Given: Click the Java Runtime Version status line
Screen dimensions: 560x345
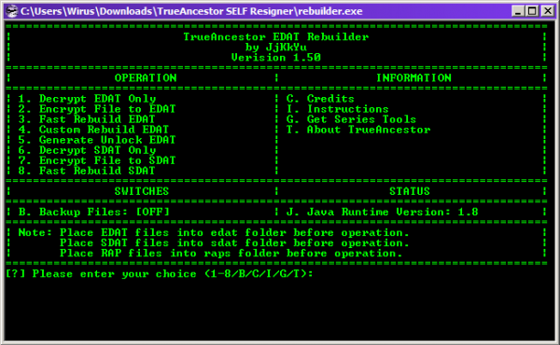Looking at the screenshot, I should [x=382, y=212].
